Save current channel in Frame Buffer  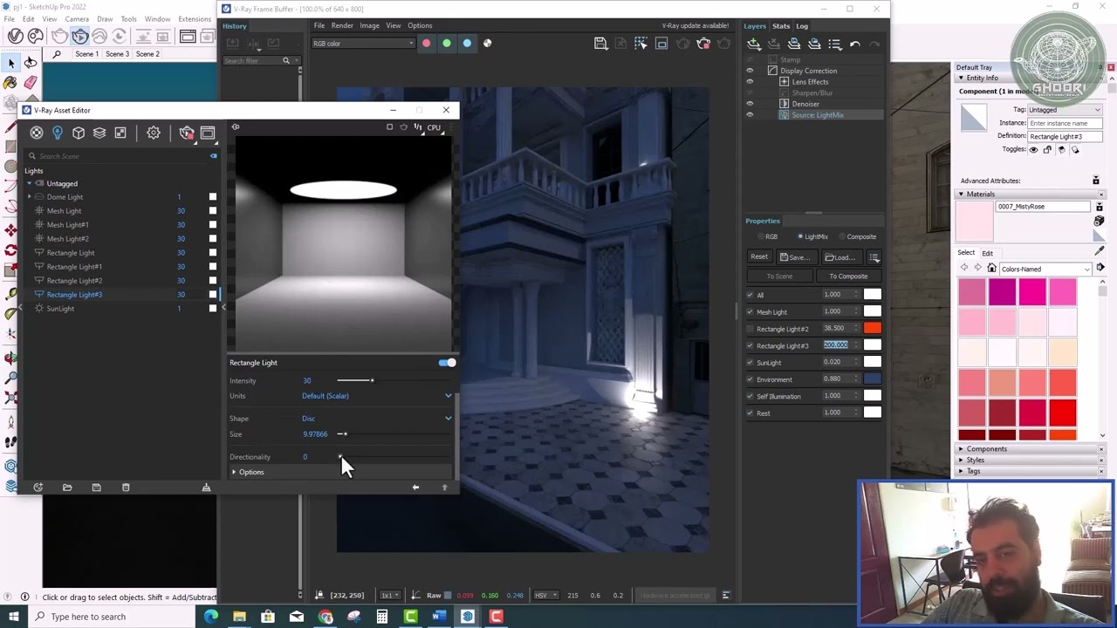coord(600,44)
